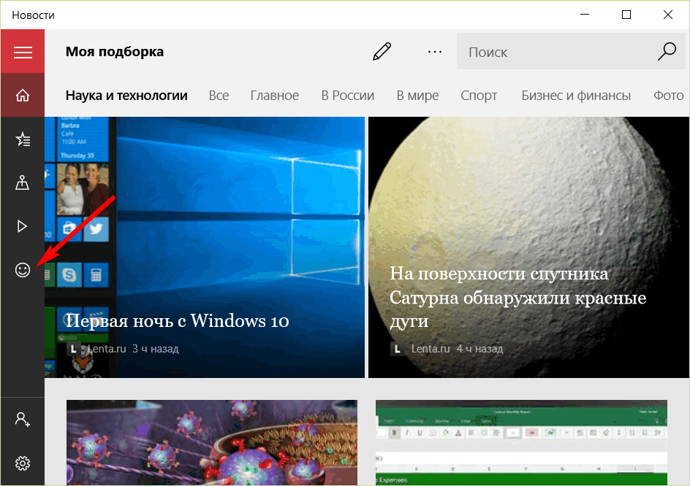The height and width of the screenshot is (486, 690).
Task: Open sign-in add account icon
Action: click(x=23, y=419)
